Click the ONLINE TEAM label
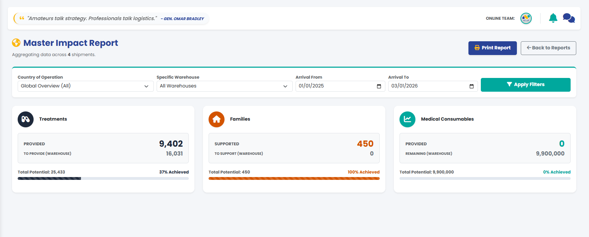 pos(500,18)
